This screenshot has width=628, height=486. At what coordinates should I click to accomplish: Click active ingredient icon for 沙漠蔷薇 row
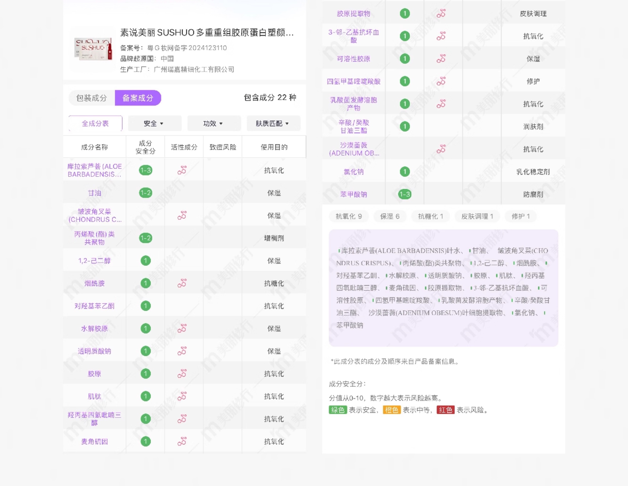[441, 149]
